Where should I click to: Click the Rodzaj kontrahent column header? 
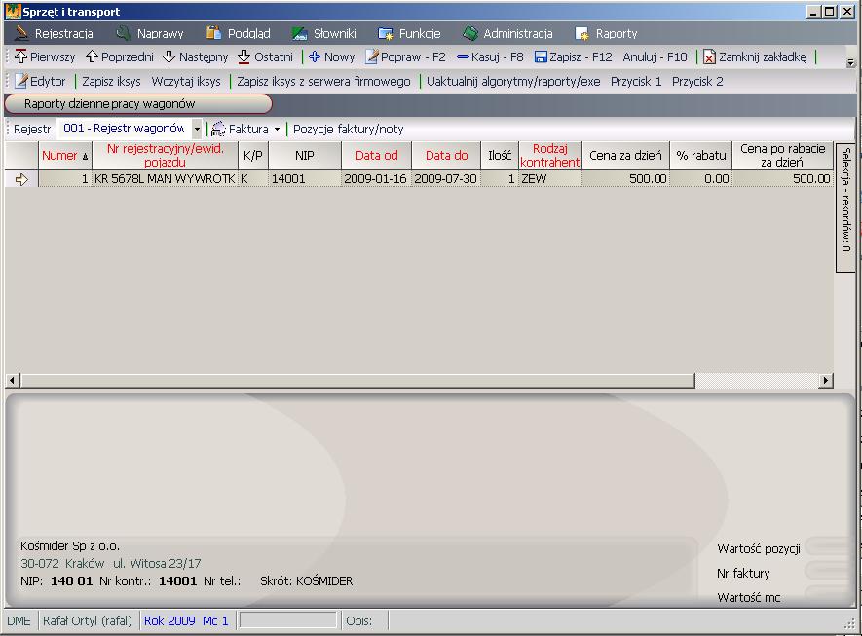pos(549,156)
